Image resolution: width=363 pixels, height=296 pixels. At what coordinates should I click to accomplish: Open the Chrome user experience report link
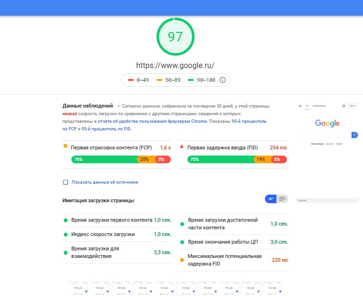coord(152,121)
